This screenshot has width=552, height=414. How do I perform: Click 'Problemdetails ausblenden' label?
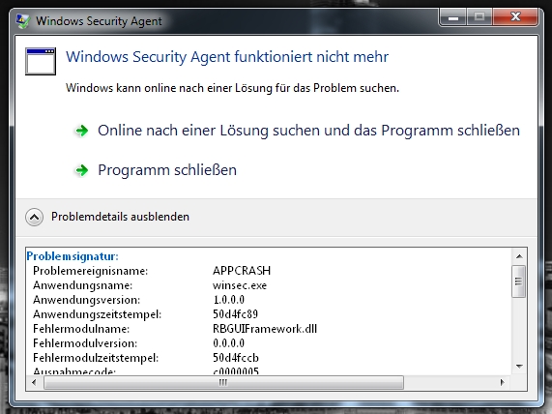[120, 217]
